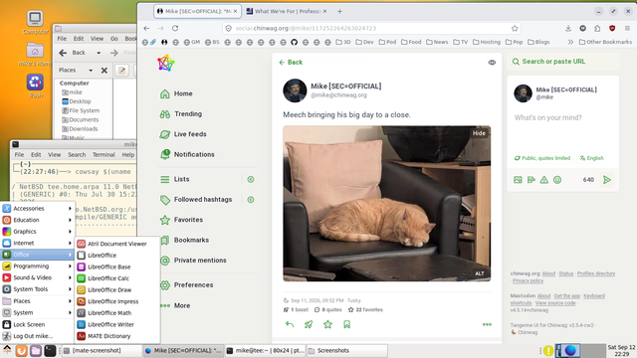The width and height of the screenshot is (637, 358).
Task: Bookmark the post using the bookmark icon
Action: 347,324
